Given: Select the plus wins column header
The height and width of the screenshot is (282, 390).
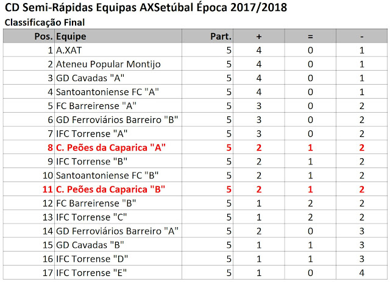Looking at the screenshot, I should (259, 37).
